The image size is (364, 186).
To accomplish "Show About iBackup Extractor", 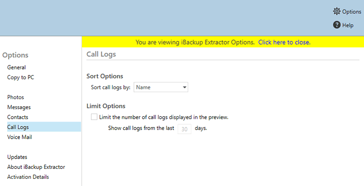I will pos(36,167).
